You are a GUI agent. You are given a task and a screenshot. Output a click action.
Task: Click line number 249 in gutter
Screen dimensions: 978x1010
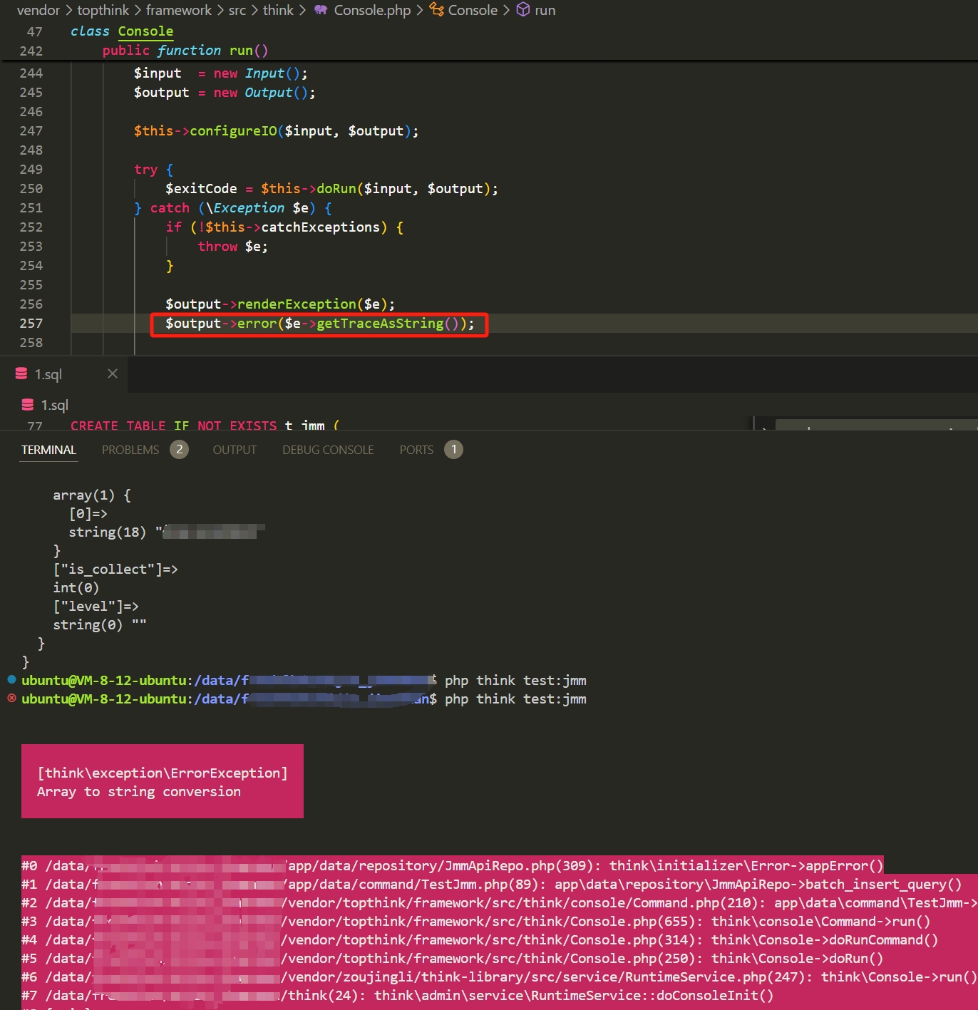[31, 169]
